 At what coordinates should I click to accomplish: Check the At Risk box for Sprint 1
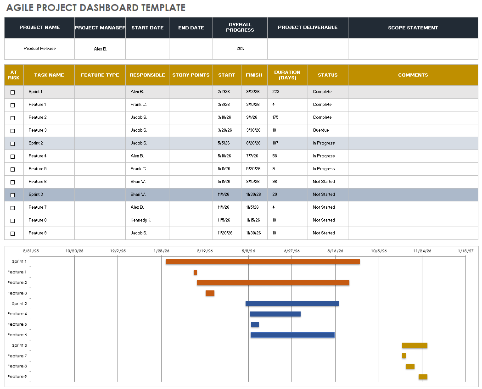[14, 92]
